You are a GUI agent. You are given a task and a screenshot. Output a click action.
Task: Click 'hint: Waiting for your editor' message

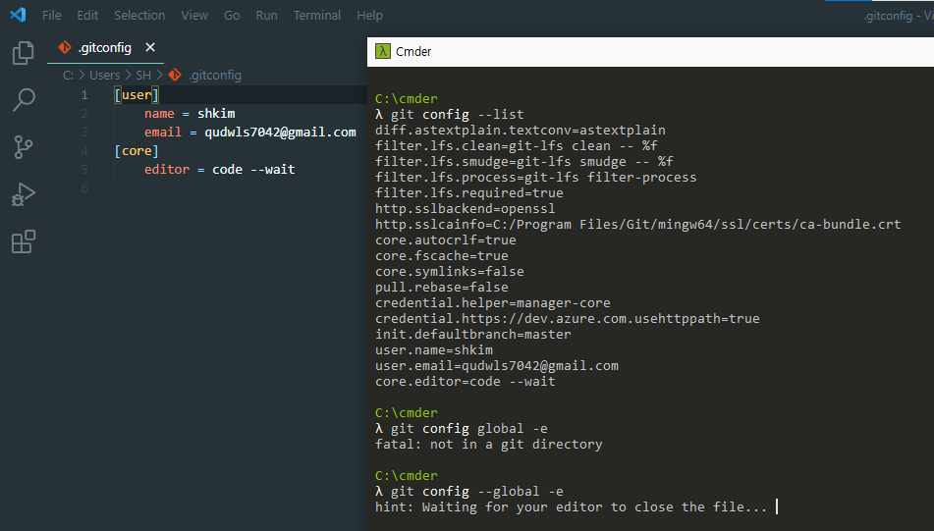tap(571, 507)
